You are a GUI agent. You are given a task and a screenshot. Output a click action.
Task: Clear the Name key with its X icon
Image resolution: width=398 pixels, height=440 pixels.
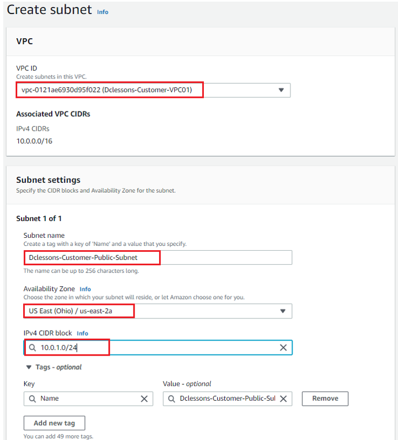[144, 399]
